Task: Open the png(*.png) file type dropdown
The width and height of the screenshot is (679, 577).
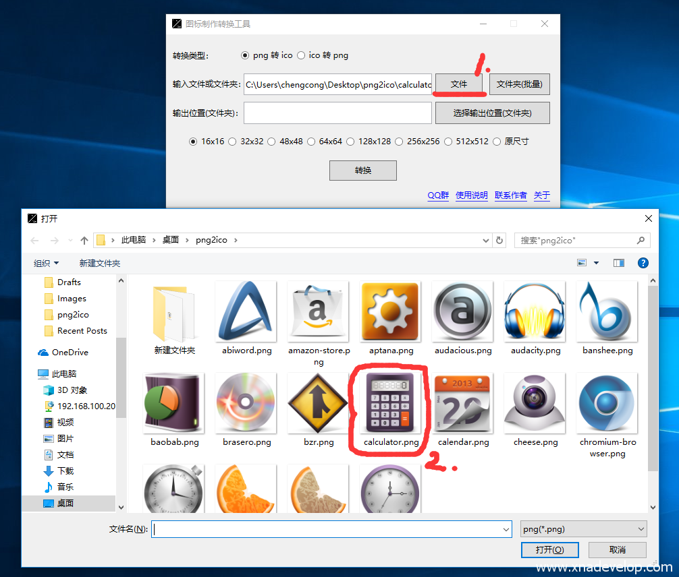Action: [x=584, y=529]
